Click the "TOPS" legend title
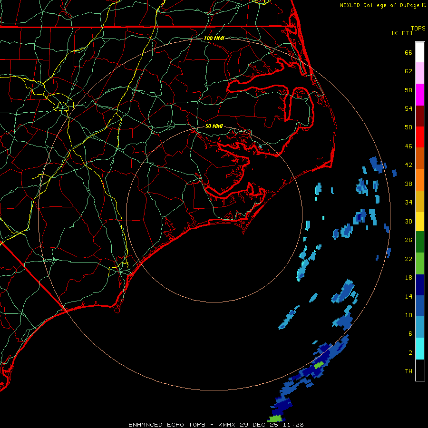 (x=418, y=29)
